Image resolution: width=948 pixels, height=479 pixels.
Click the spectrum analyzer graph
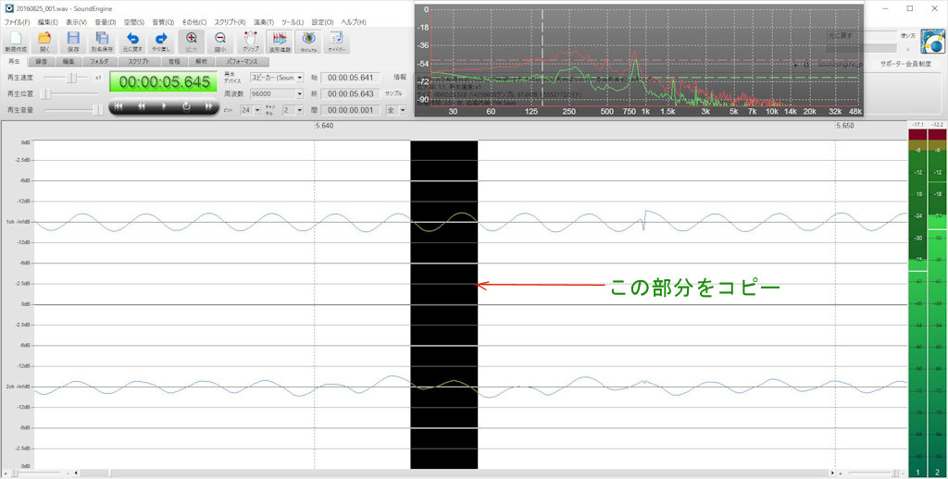[639, 59]
